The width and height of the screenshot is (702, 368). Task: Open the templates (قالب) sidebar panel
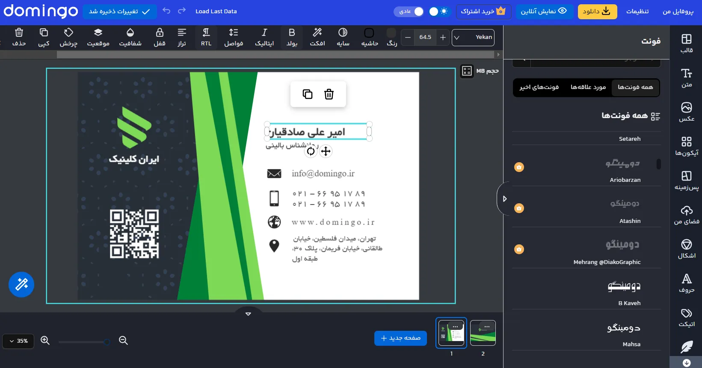click(687, 43)
